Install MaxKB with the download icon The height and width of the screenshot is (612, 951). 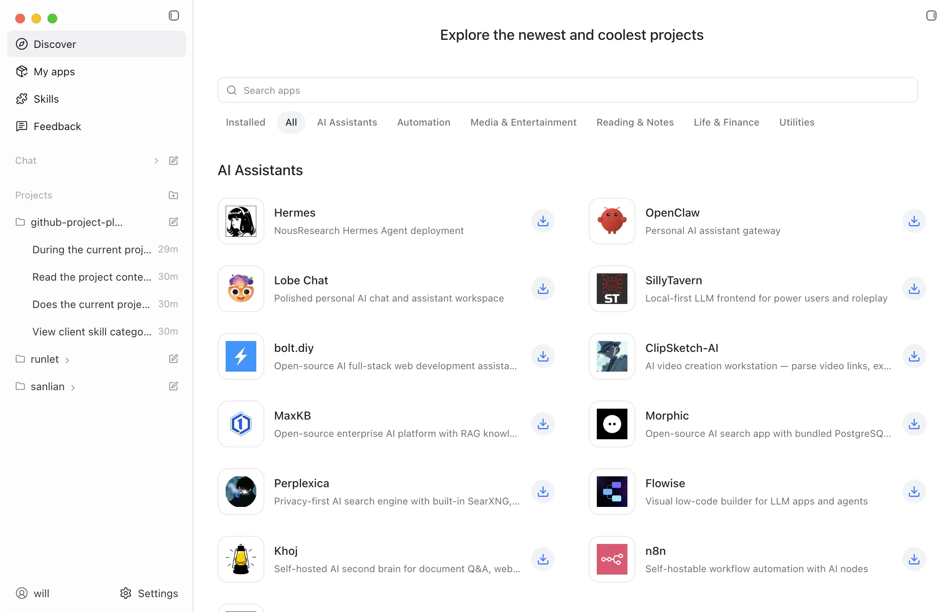(543, 424)
